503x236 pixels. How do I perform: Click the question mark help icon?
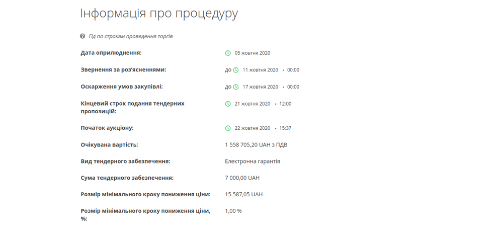coord(82,36)
